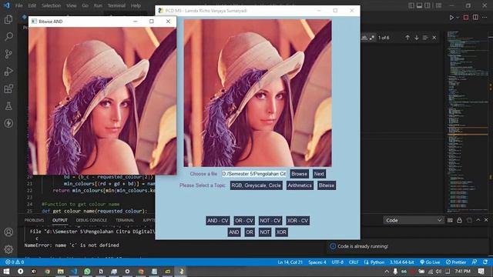Click the plain NOT button
This screenshot has height=277, width=493.
point(265,232)
